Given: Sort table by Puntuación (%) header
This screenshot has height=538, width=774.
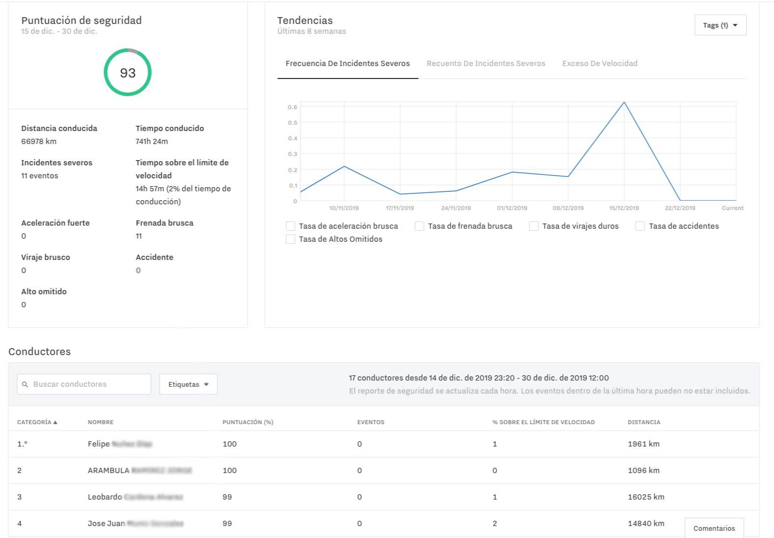Looking at the screenshot, I should (248, 422).
